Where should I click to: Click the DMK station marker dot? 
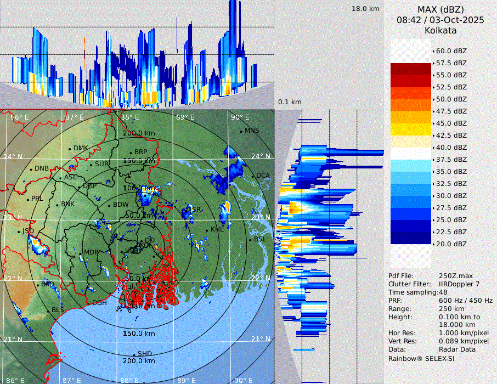[x=70, y=149]
